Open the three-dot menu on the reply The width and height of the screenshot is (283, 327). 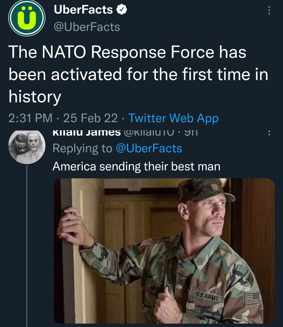point(269,133)
